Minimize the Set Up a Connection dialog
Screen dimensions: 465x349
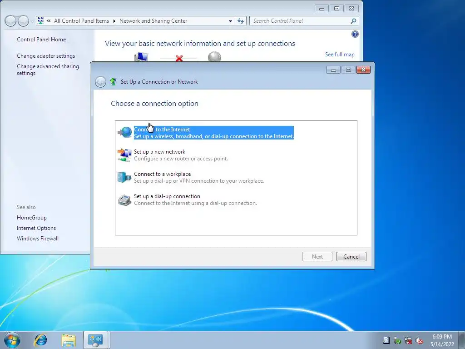333,70
